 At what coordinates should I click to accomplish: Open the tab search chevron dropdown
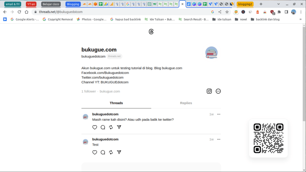tap(278, 4)
